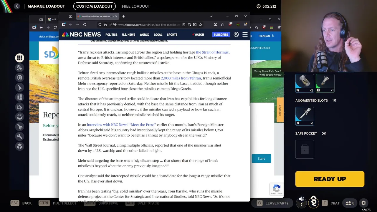
Task: Switch to MANAGE LOADOUT tab
Action: (46, 6)
